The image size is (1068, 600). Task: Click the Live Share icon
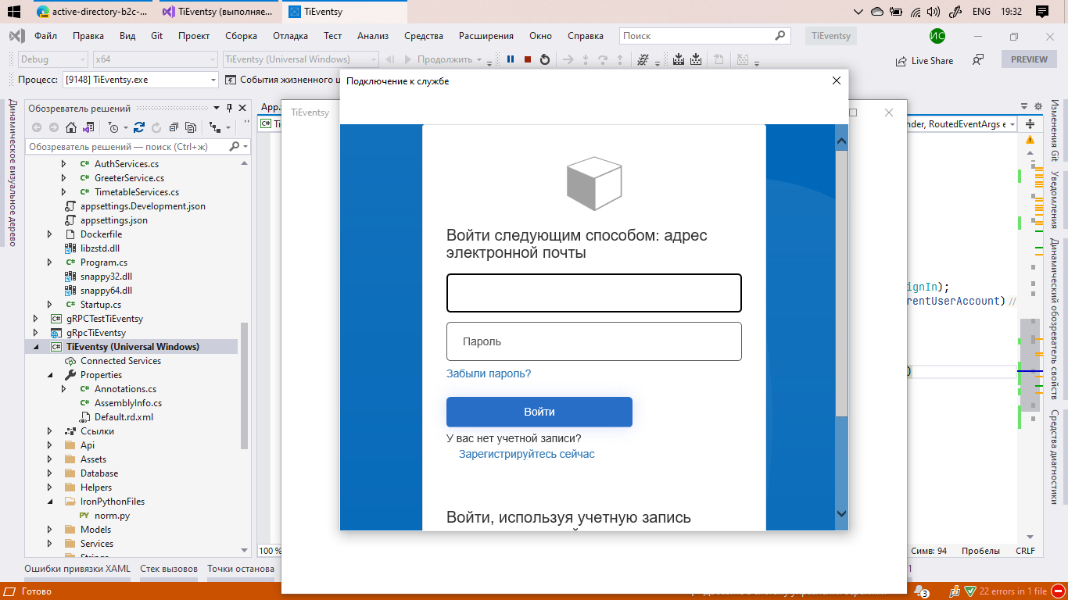901,60
